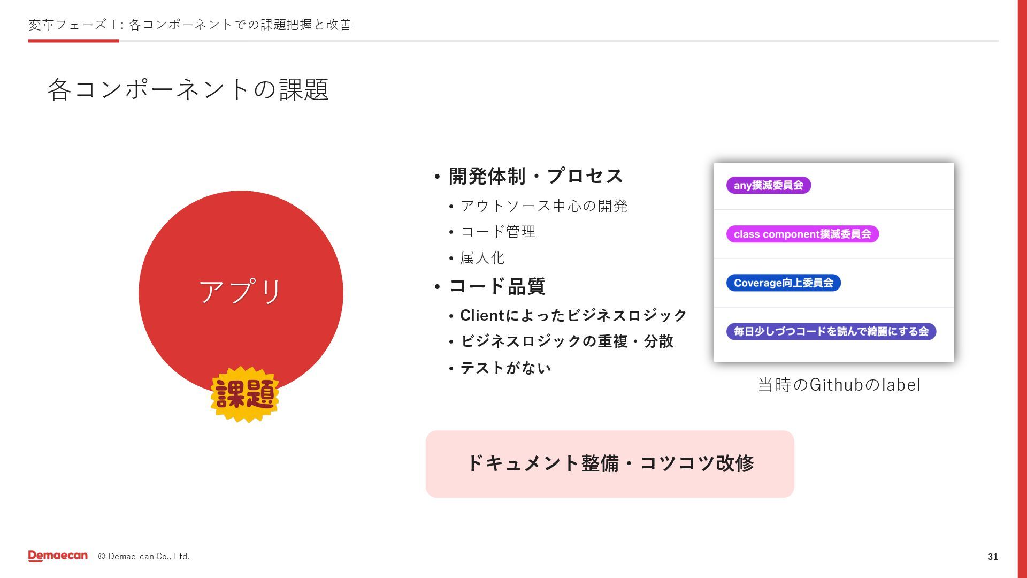Select the class component撲滅委員会 label
The width and height of the screenshot is (1027, 578).
coord(802,234)
